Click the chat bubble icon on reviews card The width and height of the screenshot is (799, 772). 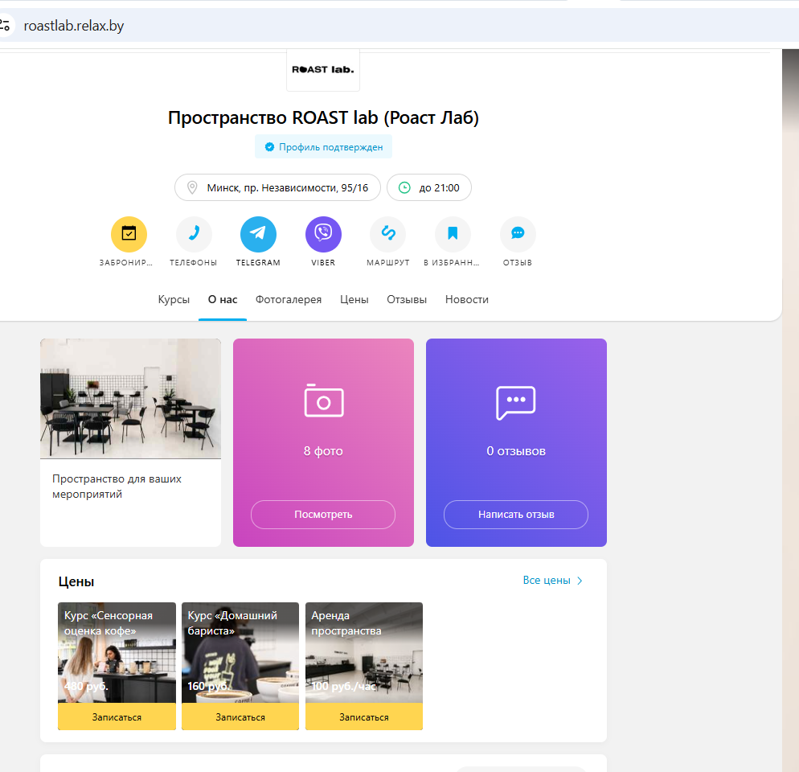pos(516,403)
